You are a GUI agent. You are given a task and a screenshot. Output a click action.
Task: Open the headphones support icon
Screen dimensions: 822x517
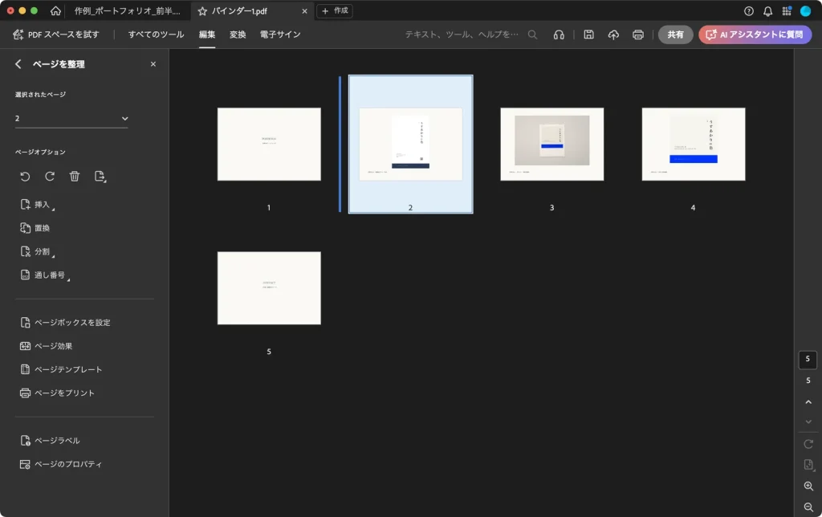(559, 35)
